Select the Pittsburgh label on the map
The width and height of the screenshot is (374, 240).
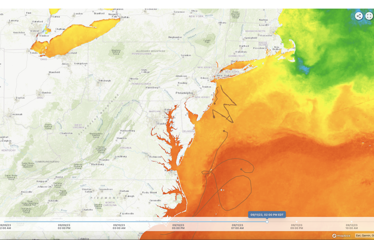click(105, 81)
